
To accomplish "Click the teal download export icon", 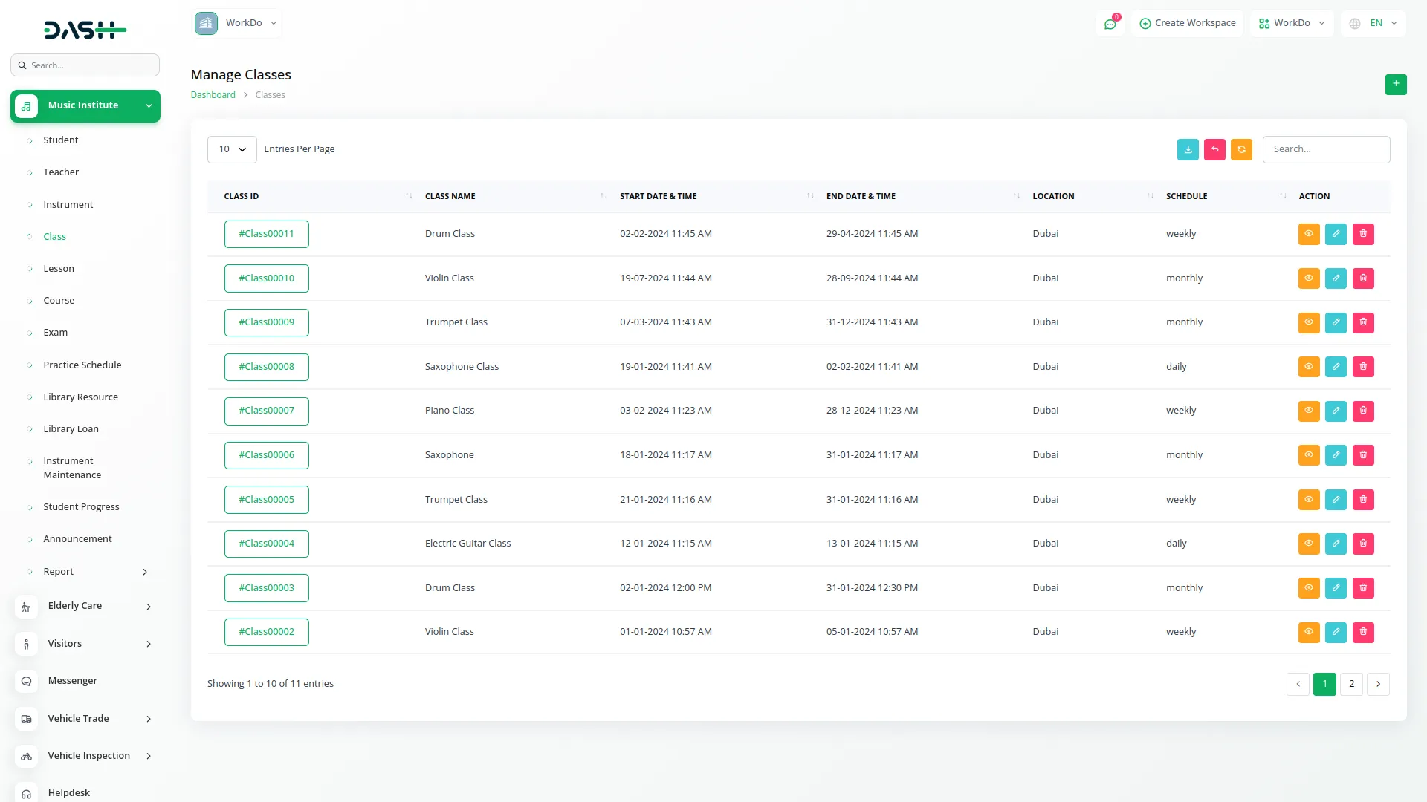I will point(1188,149).
